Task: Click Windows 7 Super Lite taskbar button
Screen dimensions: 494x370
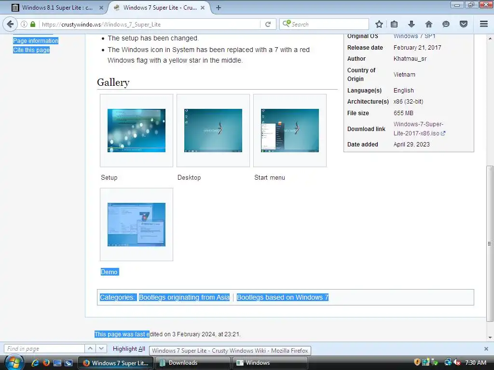Action: pyautogui.click(x=115, y=363)
